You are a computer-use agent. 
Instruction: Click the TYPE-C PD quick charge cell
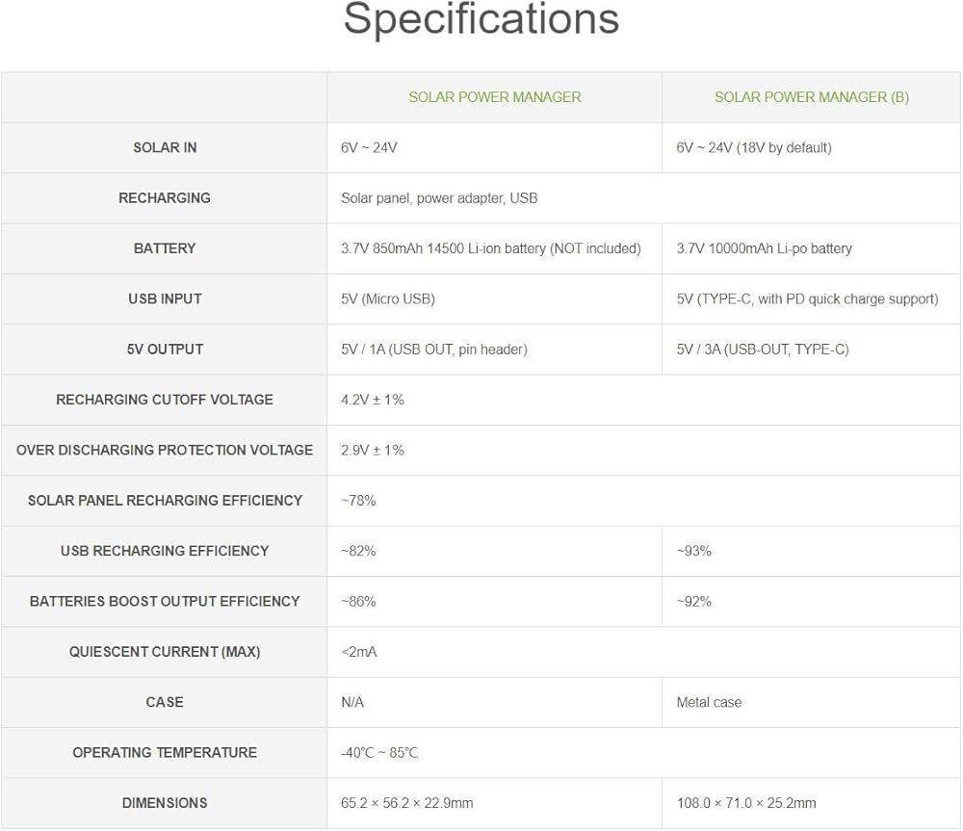pyautogui.click(x=807, y=299)
